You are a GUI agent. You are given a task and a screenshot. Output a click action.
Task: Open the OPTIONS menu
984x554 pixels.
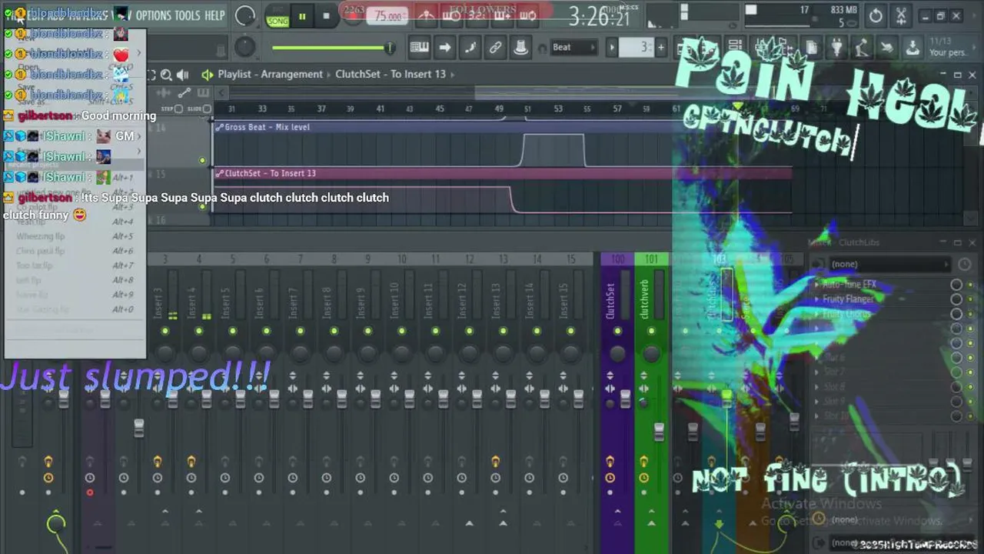153,15
